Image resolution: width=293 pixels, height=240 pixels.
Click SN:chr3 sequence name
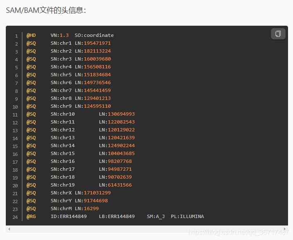61,59
